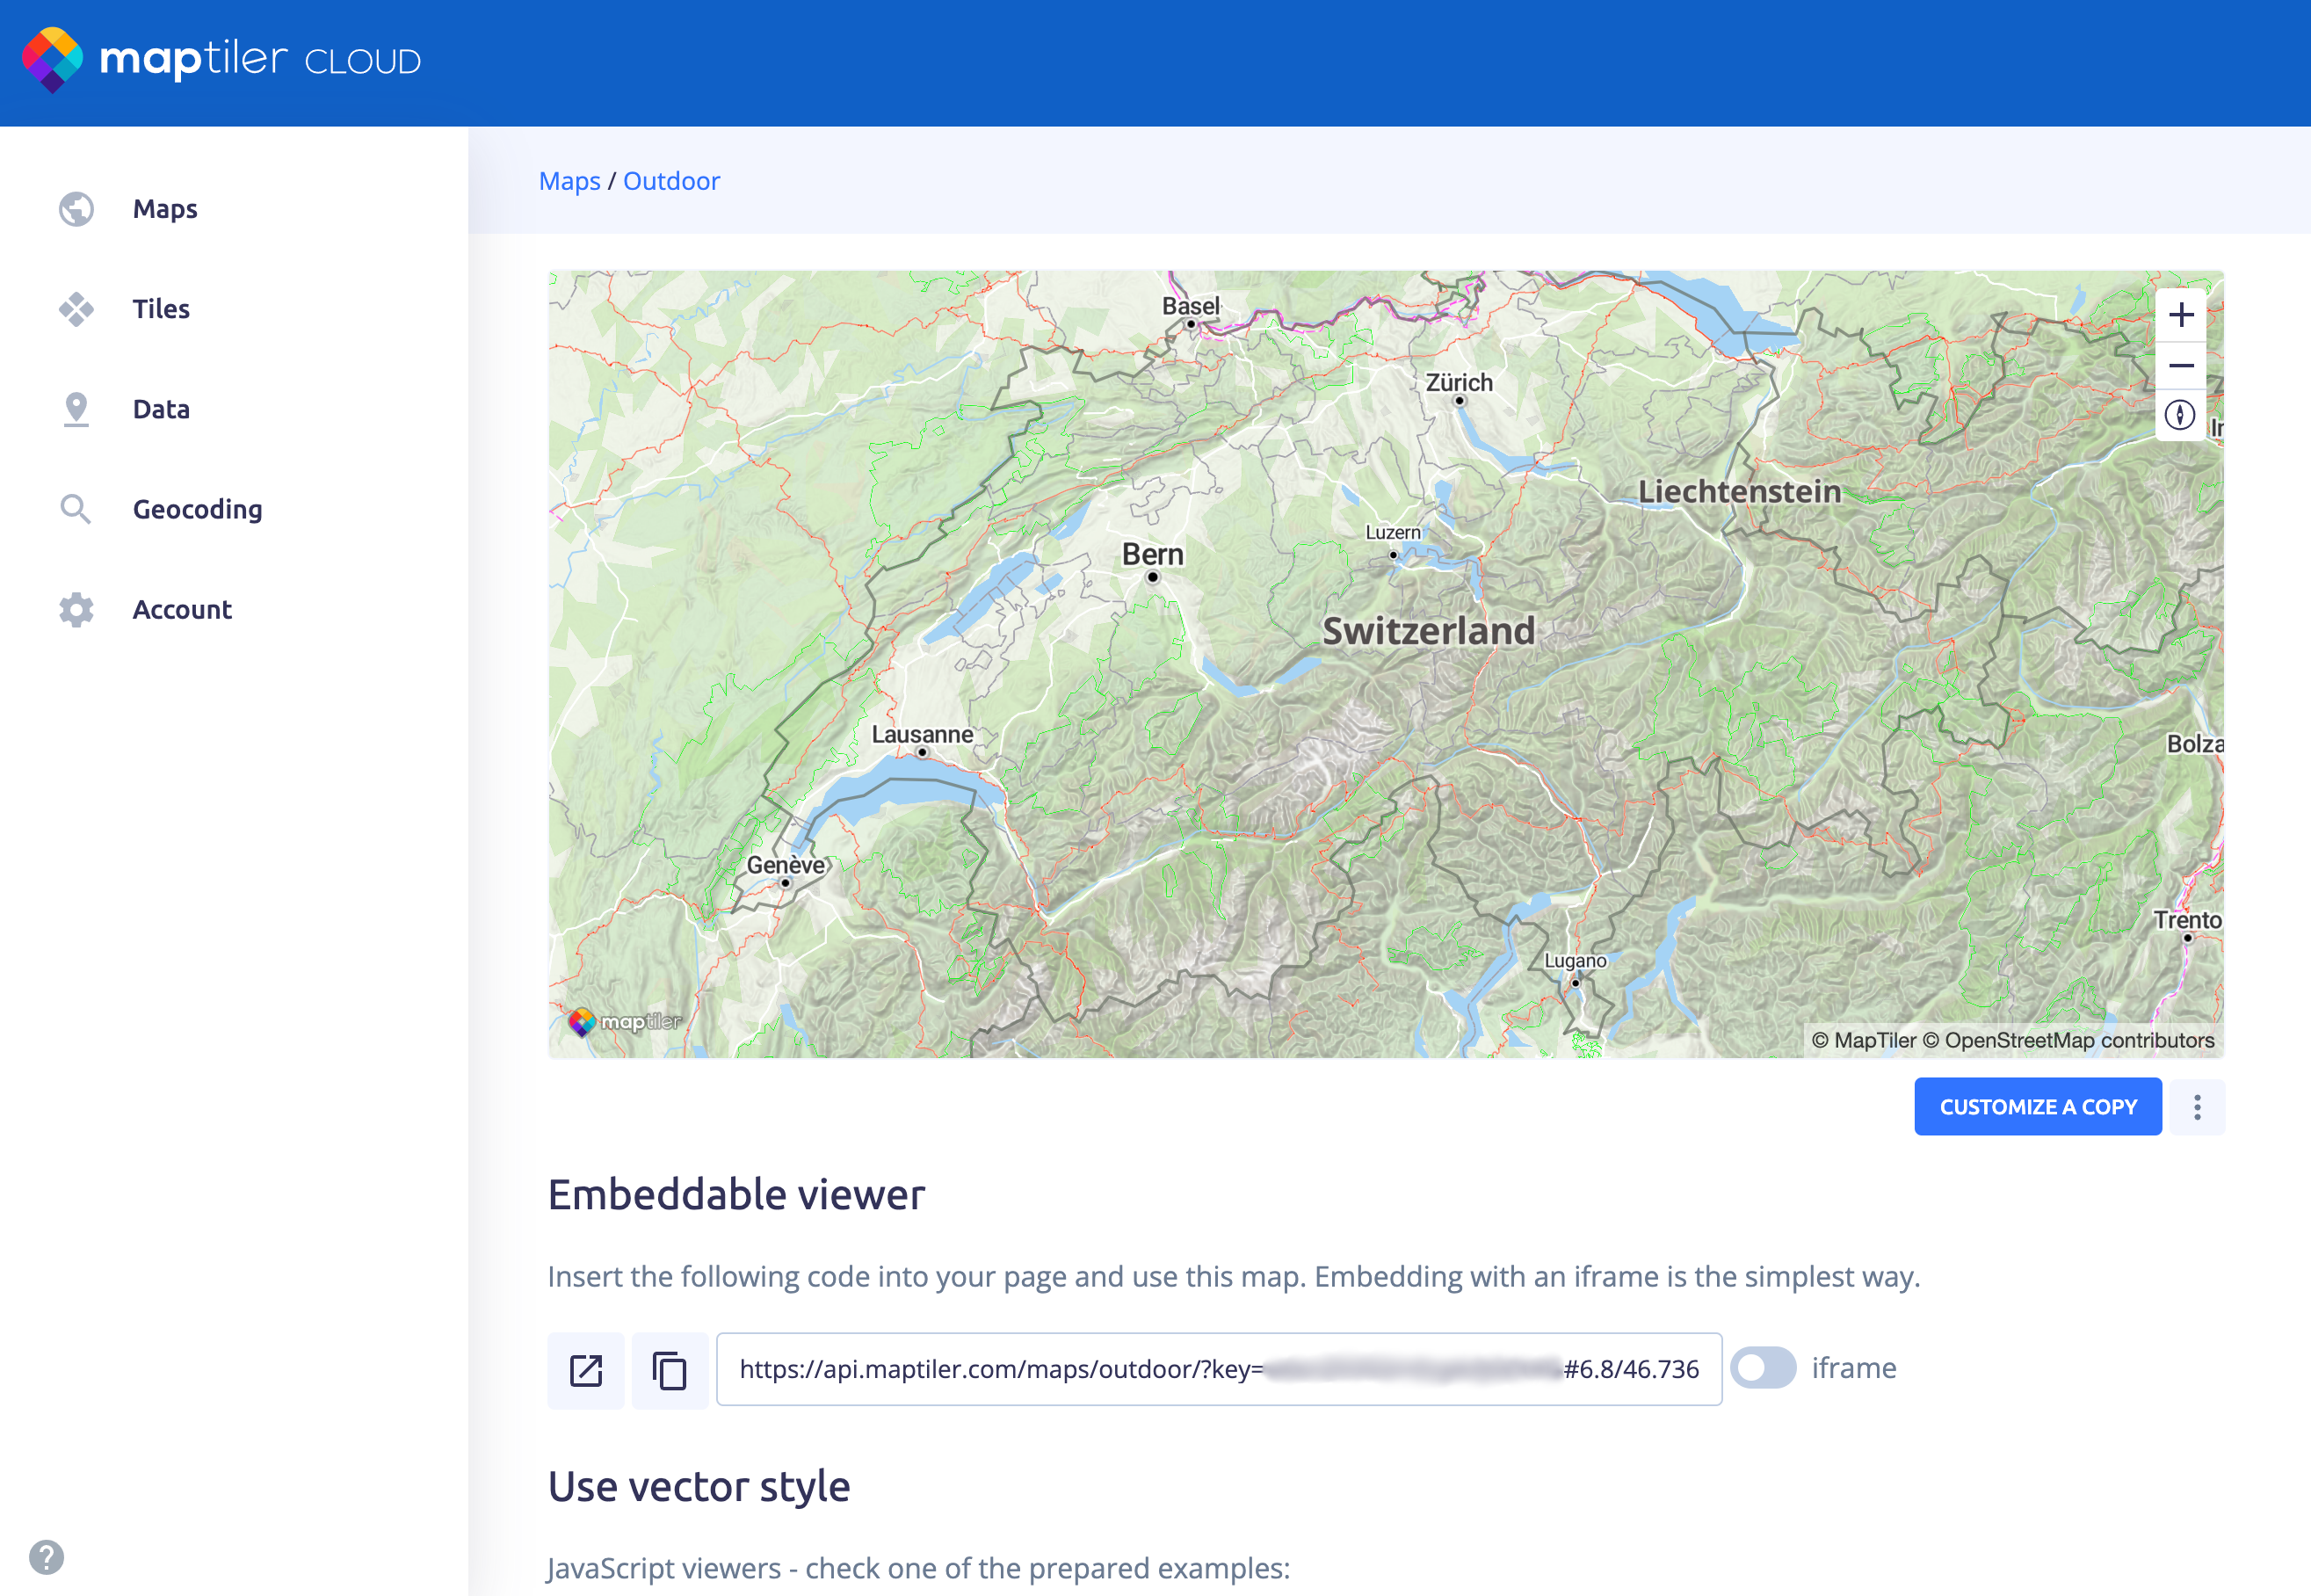
Task: Zoom out on the map
Action: coord(2180,365)
